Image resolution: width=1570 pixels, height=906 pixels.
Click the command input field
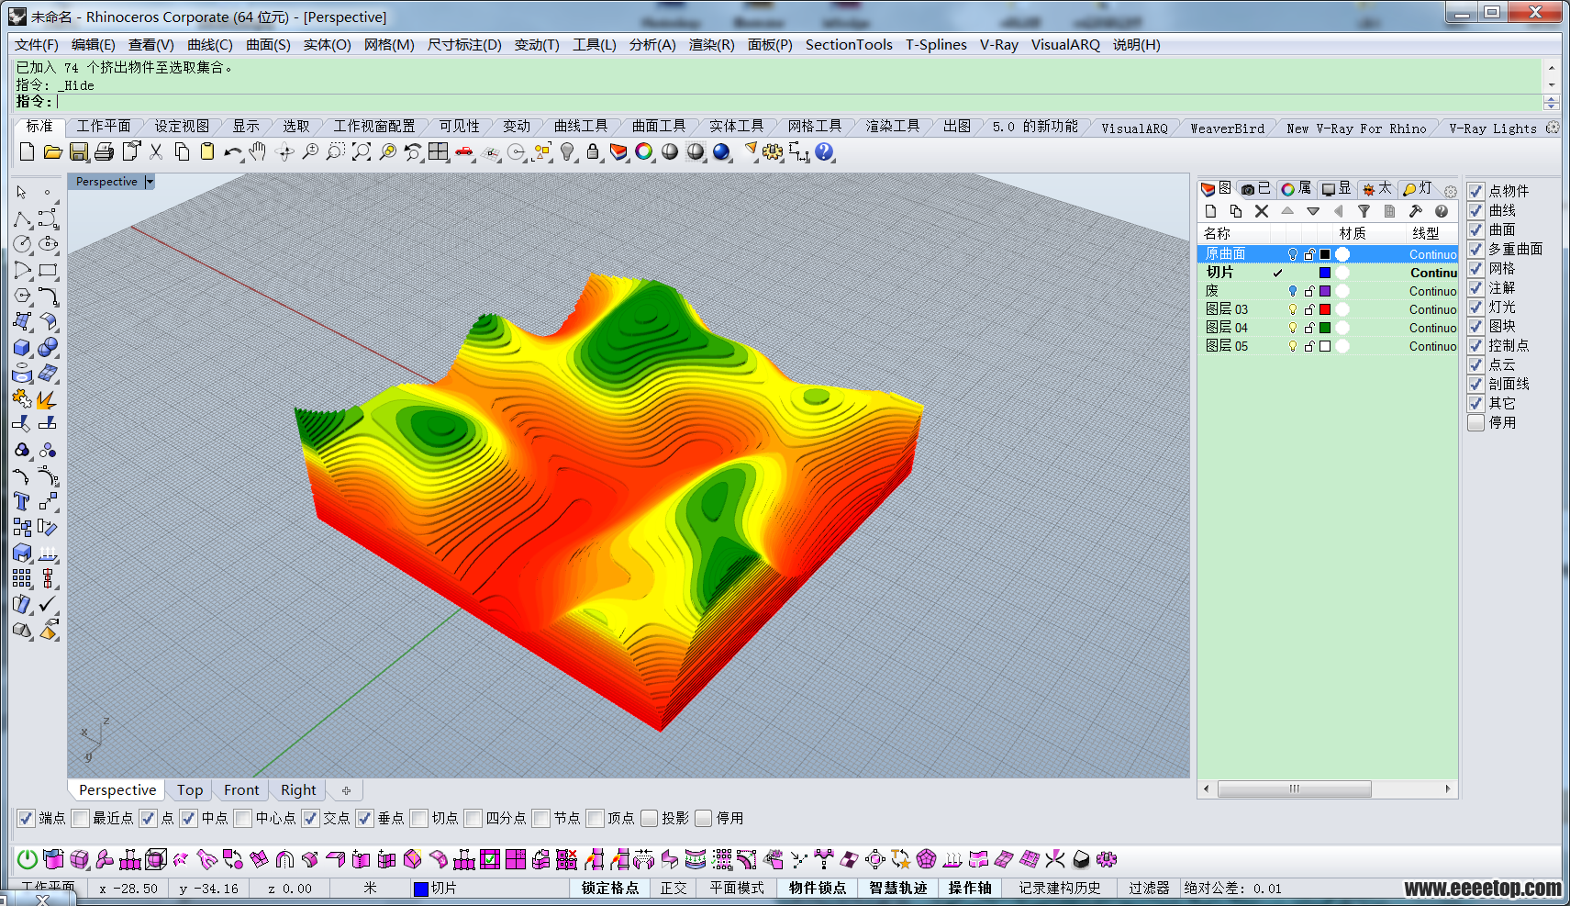point(798,102)
